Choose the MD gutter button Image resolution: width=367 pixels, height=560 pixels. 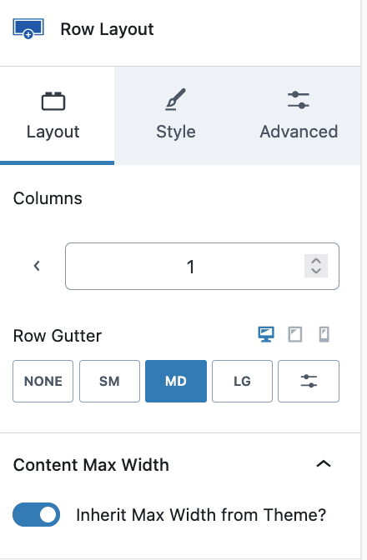[176, 381]
